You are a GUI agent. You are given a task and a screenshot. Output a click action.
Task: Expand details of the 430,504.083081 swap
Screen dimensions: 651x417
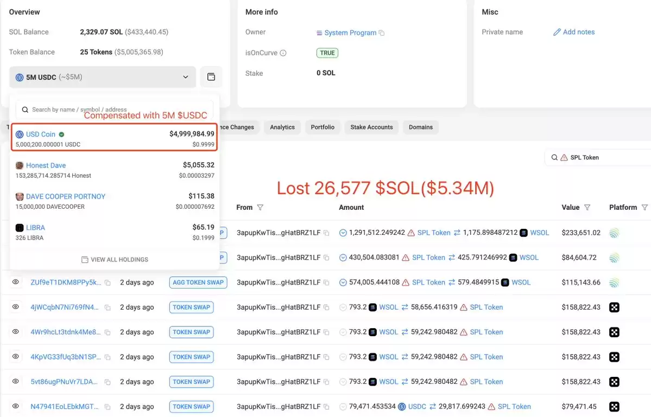point(343,258)
